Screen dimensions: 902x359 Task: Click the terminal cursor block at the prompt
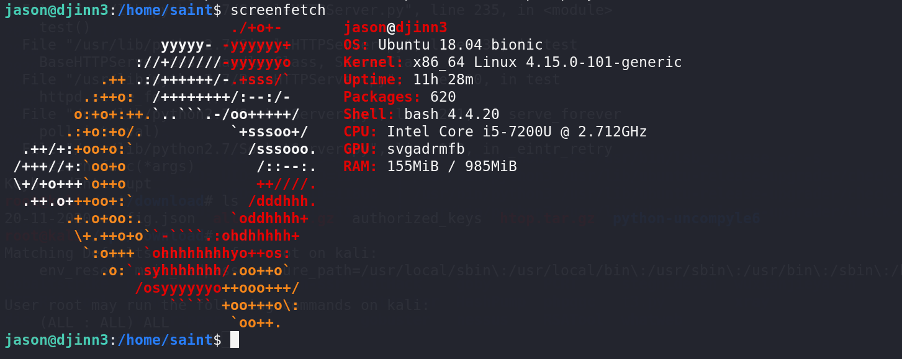[x=235, y=339]
